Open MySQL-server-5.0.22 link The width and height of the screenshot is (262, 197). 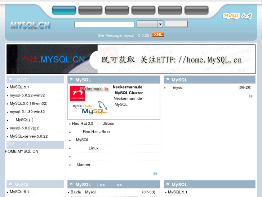click(x=29, y=136)
